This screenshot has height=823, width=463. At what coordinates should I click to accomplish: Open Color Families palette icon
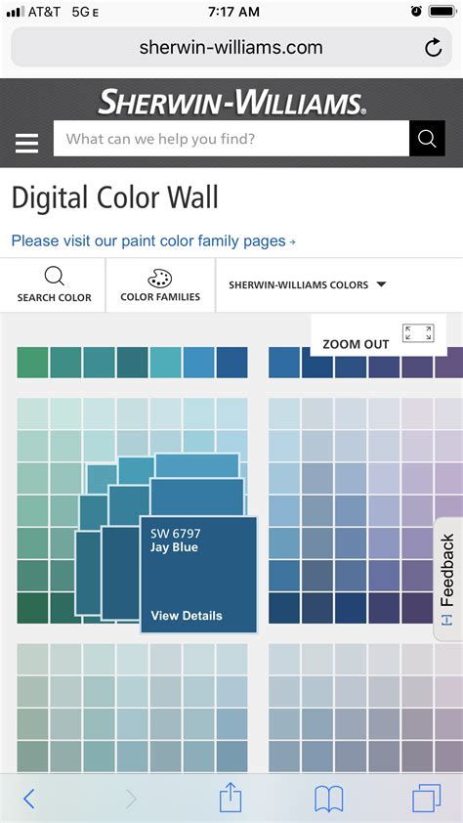tap(160, 285)
